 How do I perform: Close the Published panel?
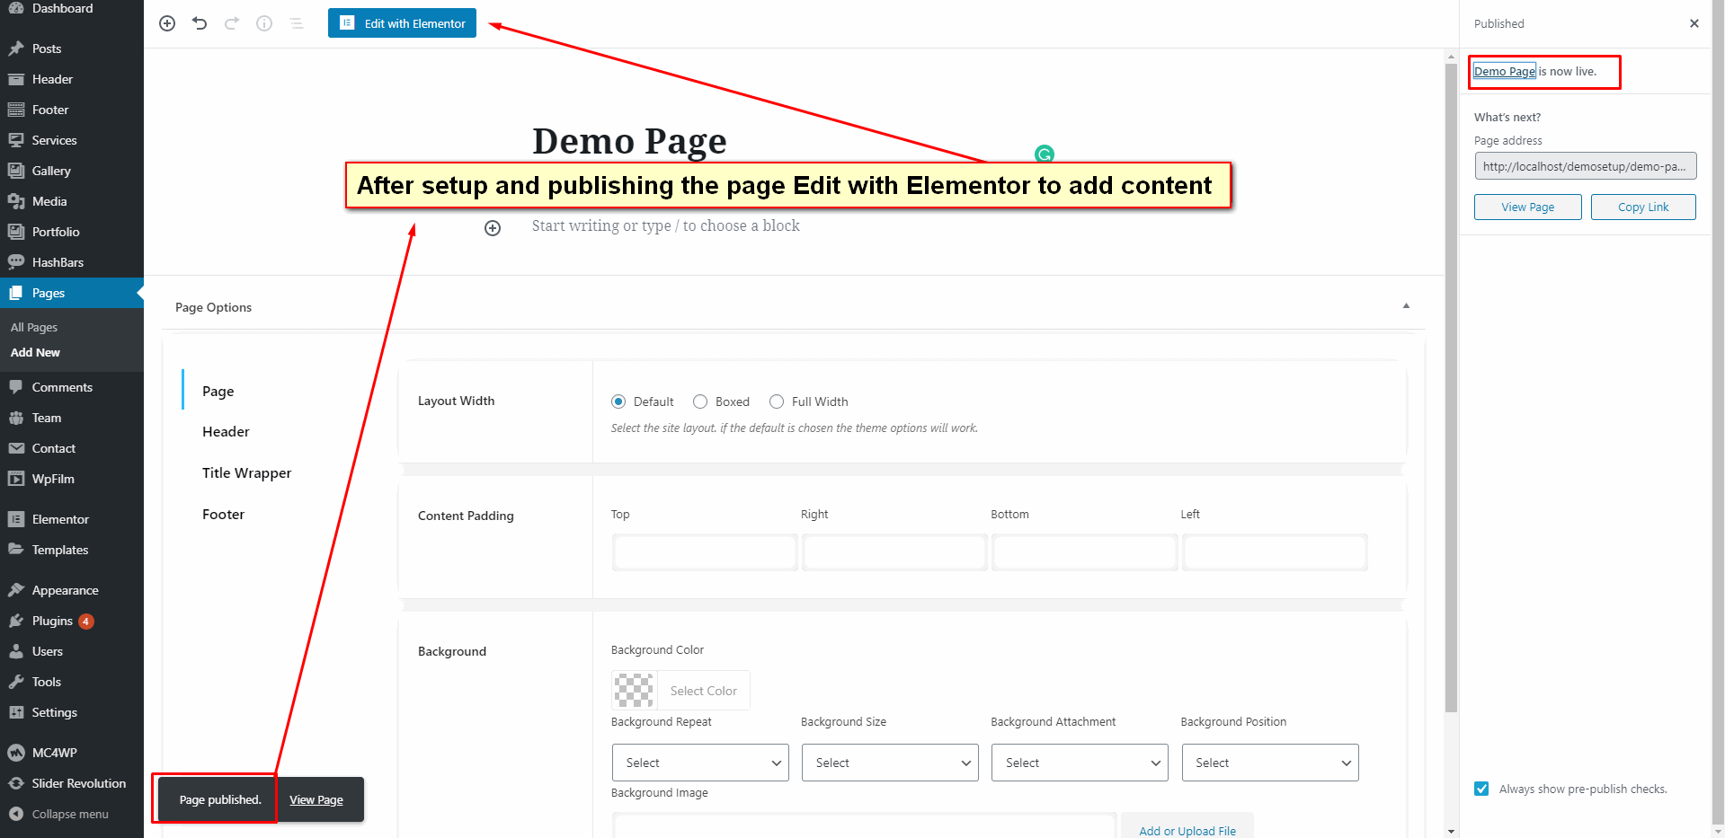click(1694, 23)
